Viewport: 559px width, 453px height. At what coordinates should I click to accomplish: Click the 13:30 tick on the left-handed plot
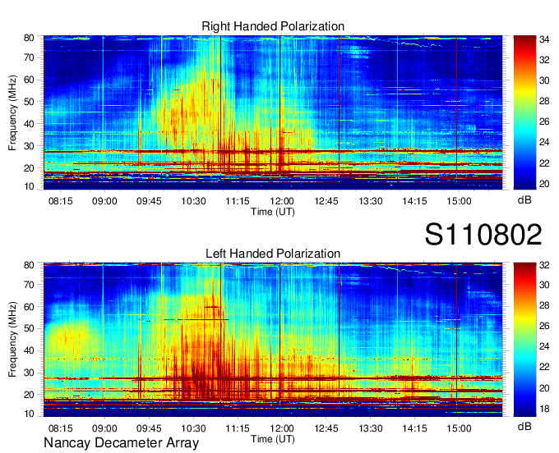371,428
